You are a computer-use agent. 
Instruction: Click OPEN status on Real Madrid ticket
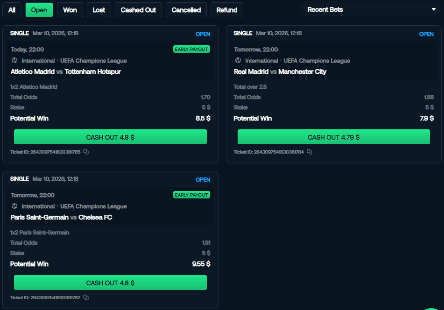[426, 34]
